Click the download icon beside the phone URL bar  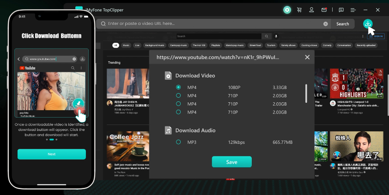[x=83, y=59]
